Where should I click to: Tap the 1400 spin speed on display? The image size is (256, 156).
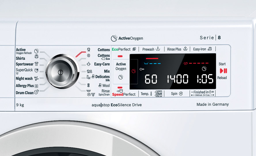[x=178, y=79]
